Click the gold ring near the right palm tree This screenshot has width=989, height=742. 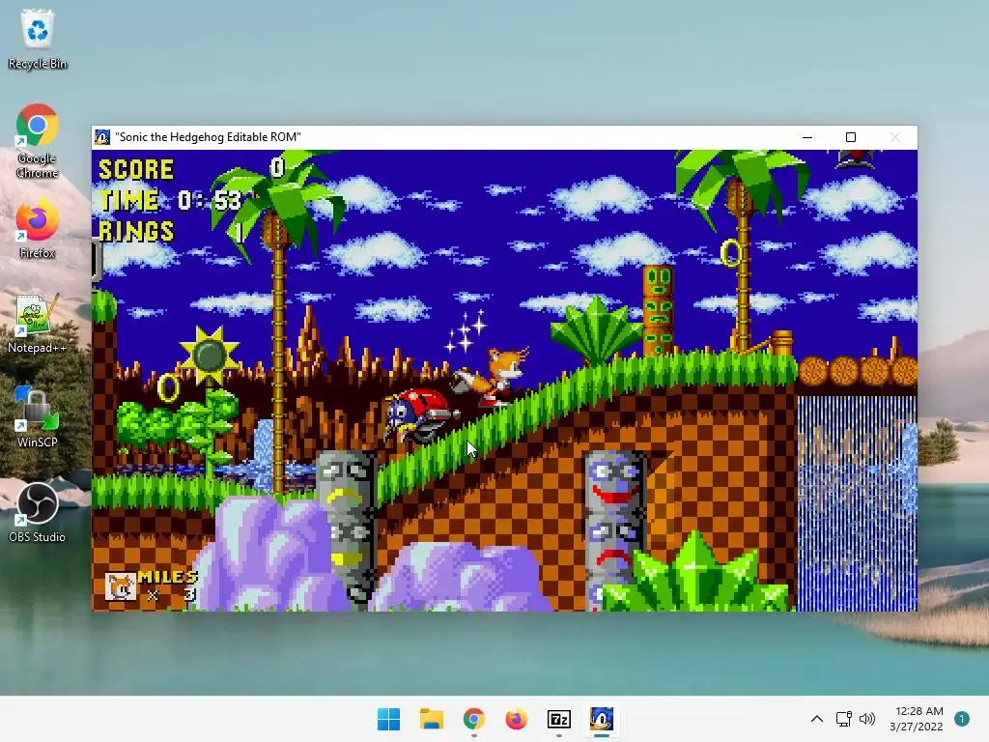coord(730,252)
